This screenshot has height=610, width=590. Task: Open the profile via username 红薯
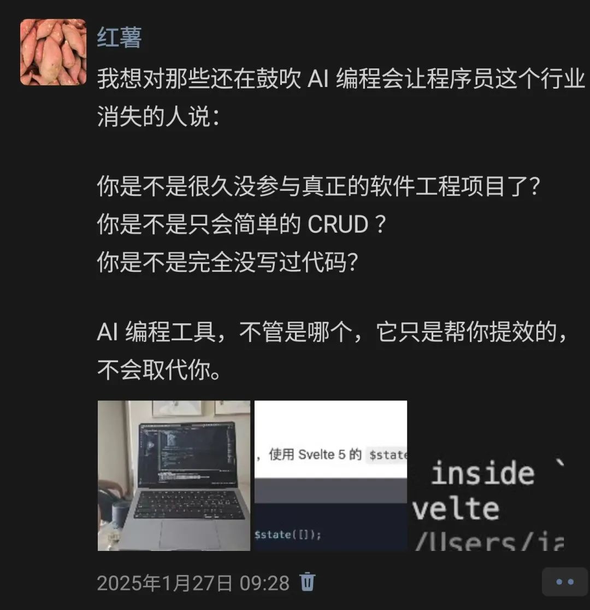[x=119, y=38]
